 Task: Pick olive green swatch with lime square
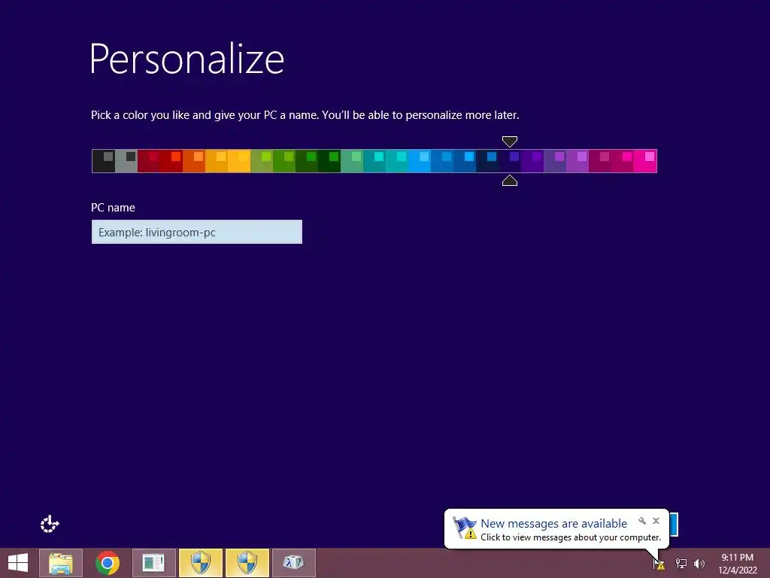(262, 161)
